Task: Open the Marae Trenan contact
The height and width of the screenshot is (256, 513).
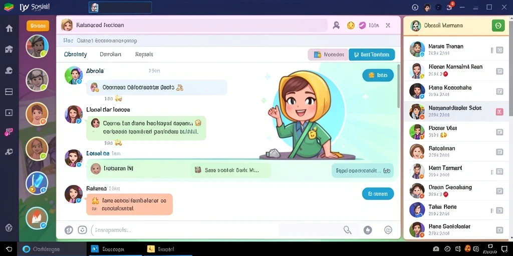Action: [x=456, y=50]
